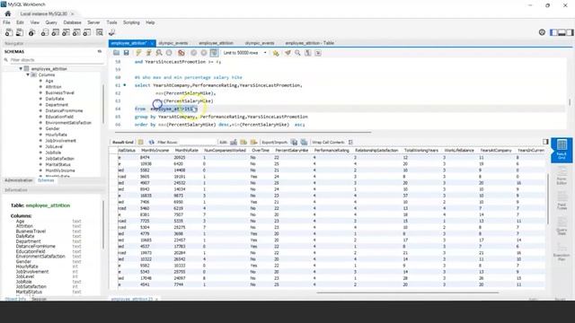Stop the executing query icon
Image resolution: width=575 pixels, height=323 pixels.
pos(169,53)
